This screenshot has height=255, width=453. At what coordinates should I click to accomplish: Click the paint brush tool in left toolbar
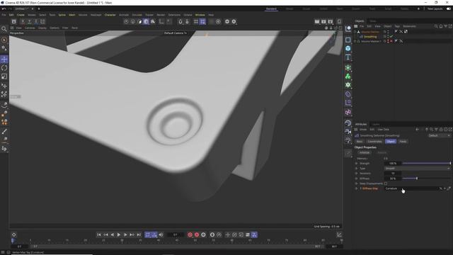[4, 132]
